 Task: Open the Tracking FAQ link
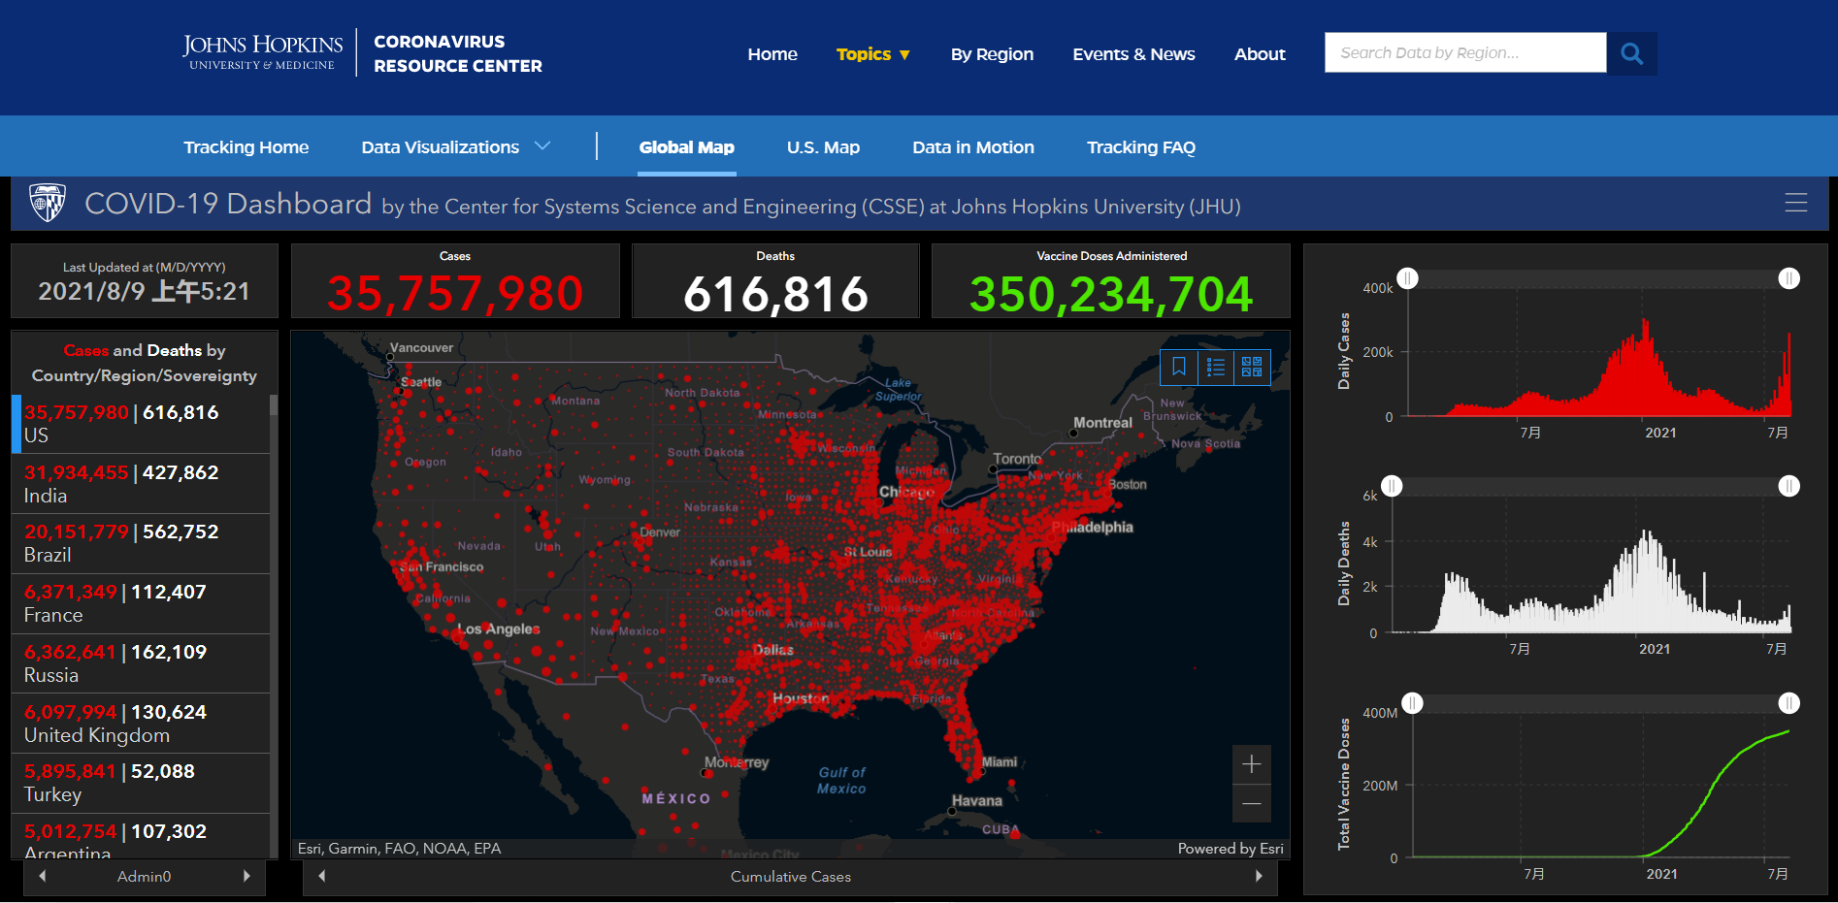1140,147
